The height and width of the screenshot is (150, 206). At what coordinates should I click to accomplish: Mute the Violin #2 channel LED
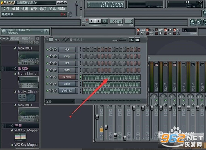(47, 90)
